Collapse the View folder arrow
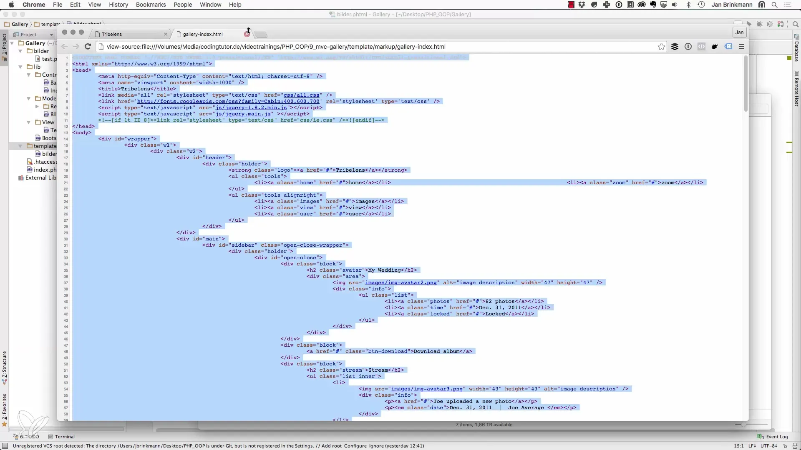801x450 pixels. coord(28,122)
